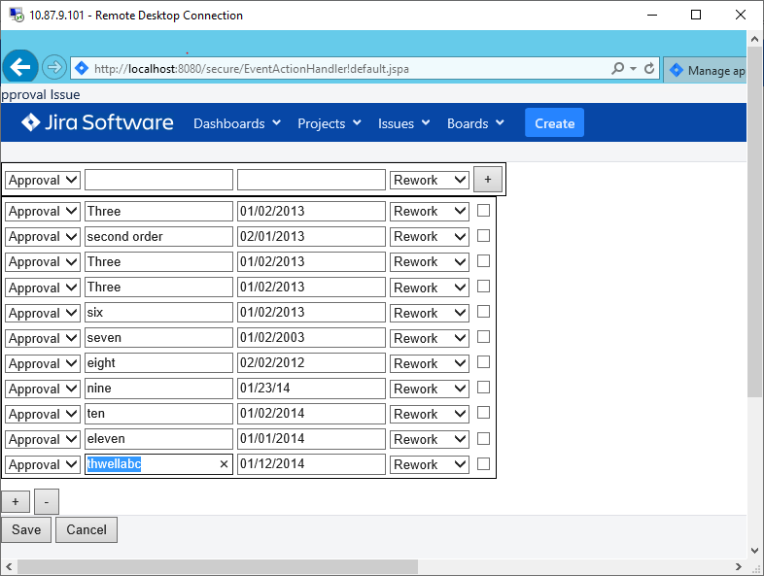Tick the checkbox in the thwellabc row
764x576 pixels.
pos(483,464)
